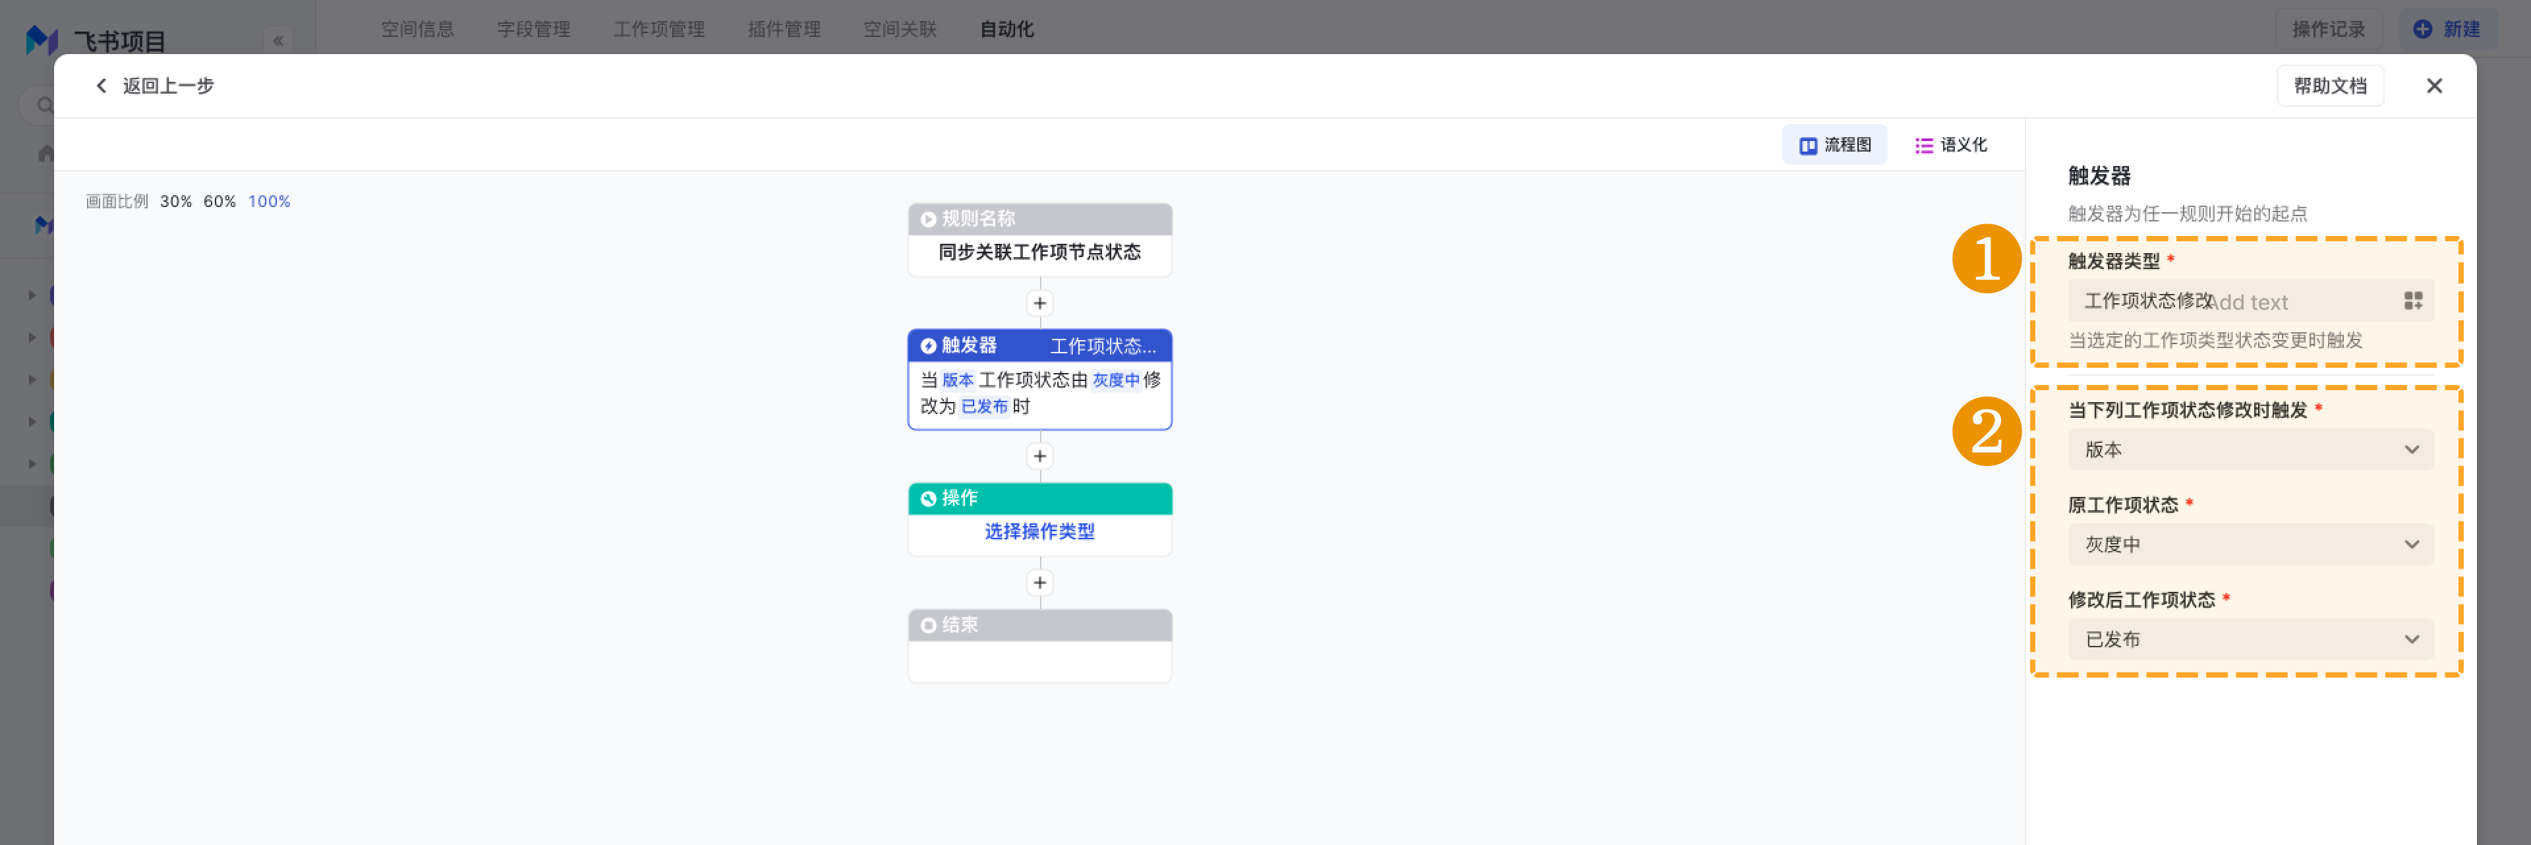Click the 结束 node's circle icon

pyautogui.click(x=927, y=626)
